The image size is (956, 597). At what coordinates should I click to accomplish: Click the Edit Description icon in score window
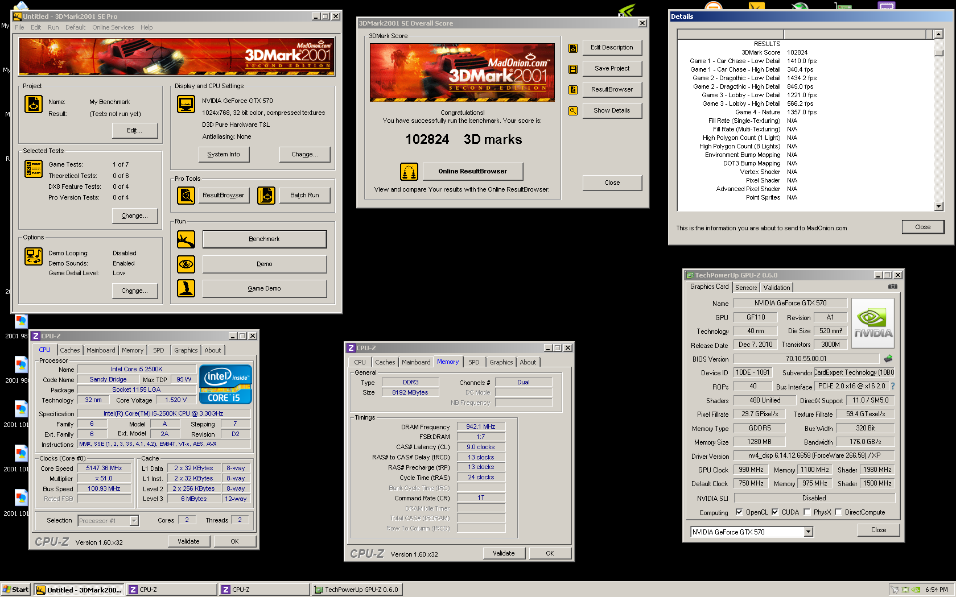(573, 48)
